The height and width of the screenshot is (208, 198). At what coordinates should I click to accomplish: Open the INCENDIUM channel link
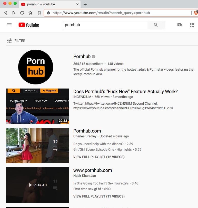[82, 97]
